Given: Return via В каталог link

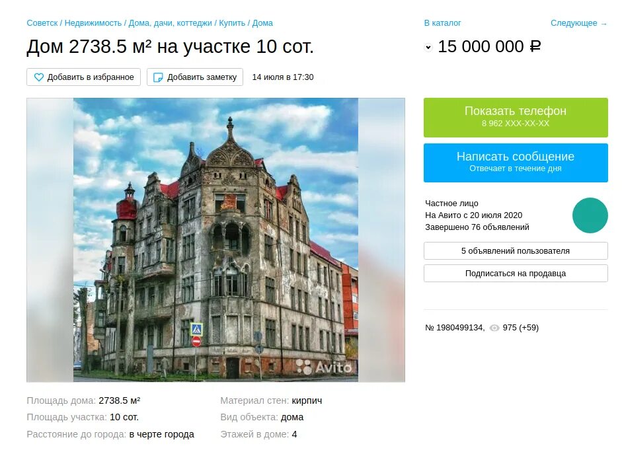Looking at the screenshot, I should click(443, 23).
